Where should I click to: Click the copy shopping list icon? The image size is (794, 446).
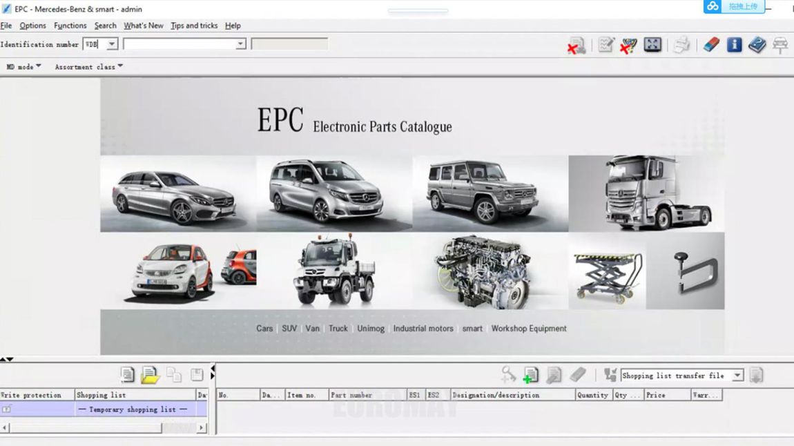(174, 375)
